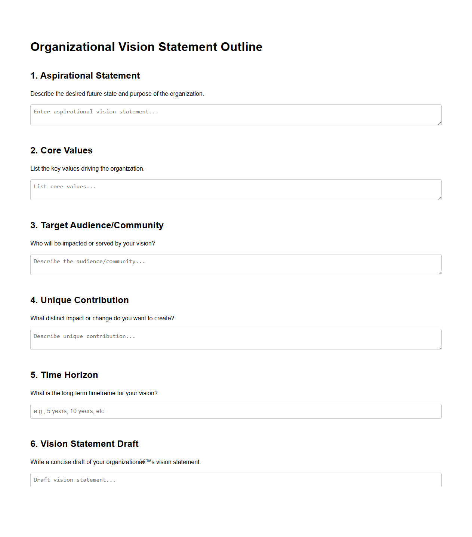
Task: Click the Organizational Vision Statement Outline title
Action: coord(146,47)
